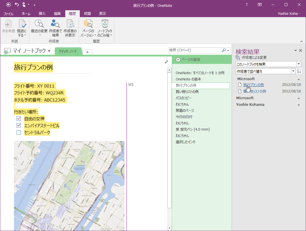
Task: Close the 検索結果 pane
Action: point(301,50)
